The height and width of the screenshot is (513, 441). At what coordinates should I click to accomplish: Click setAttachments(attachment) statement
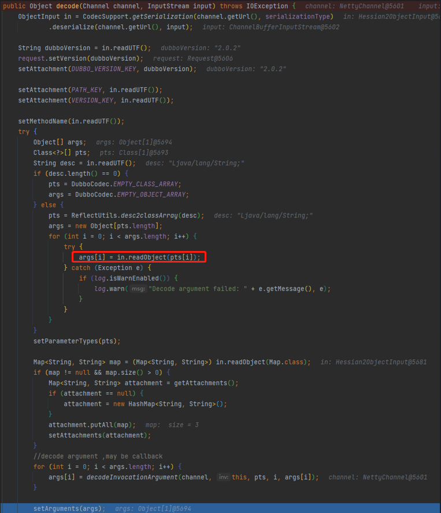pos(100,435)
